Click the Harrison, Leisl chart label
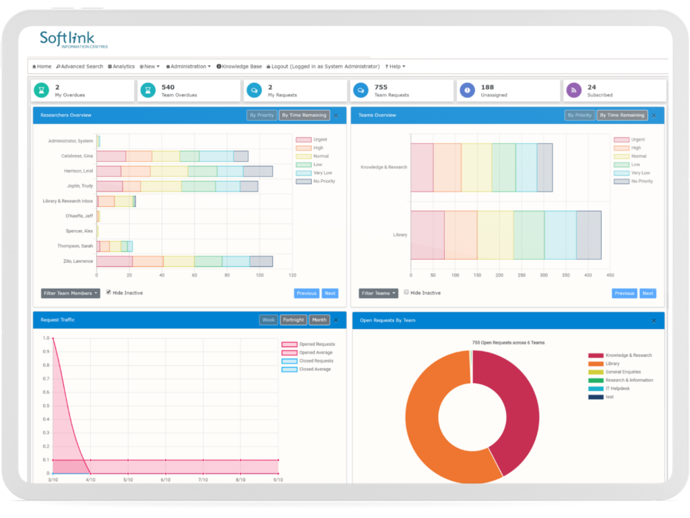Screen dimensions: 690x518 click(x=78, y=171)
